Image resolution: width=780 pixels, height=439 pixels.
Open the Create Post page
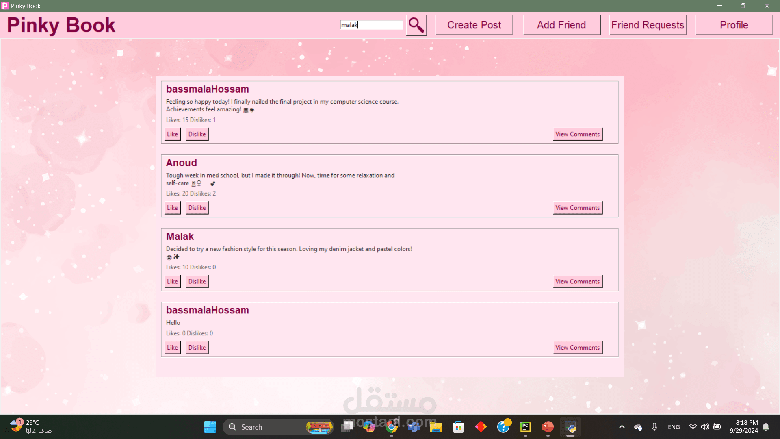pyautogui.click(x=474, y=25)
